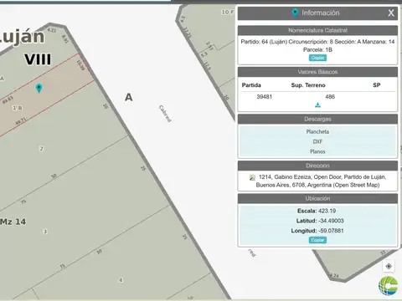
Task: Click the teal location pin on parcel 1B
Action: pyautogui.click(x=39, y=88)
